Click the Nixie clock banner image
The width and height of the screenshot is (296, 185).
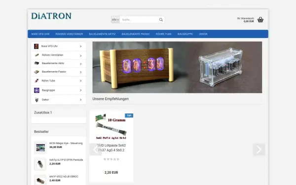point(177,67)
